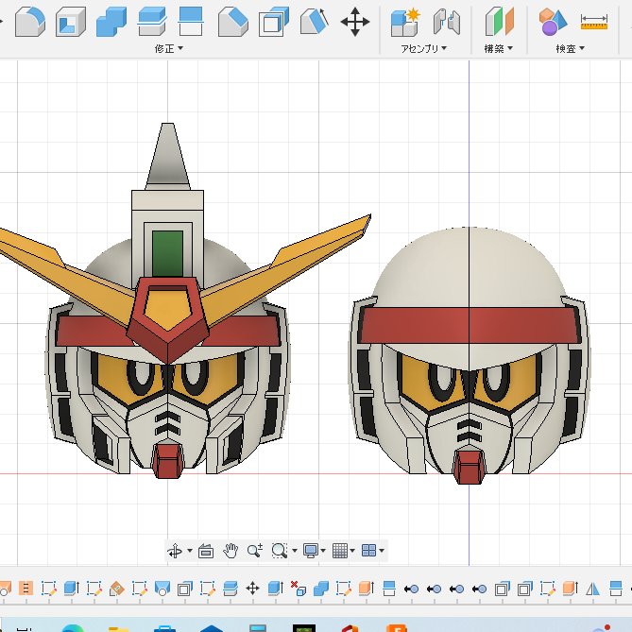Click the Viewports layout icon
This screenshot has width=632, height=632.
click(368, 551)
